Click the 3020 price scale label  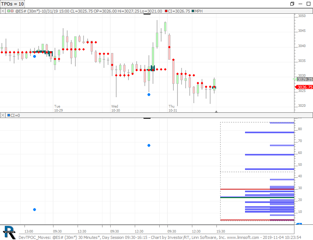(301, 106)
